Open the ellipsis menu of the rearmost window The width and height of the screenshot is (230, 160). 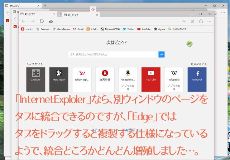point(223,13)
